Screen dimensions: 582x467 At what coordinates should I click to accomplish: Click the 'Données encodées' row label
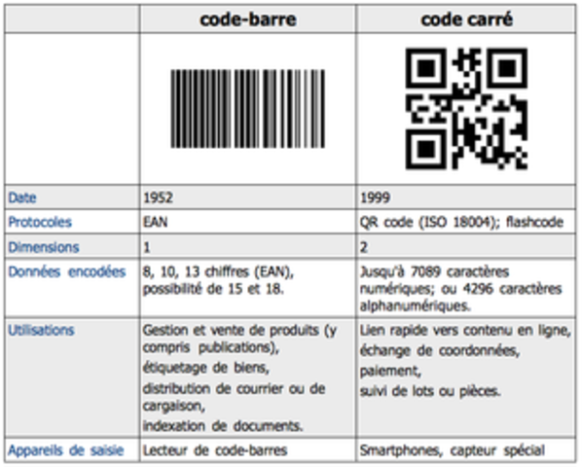[x=67, y=271]
